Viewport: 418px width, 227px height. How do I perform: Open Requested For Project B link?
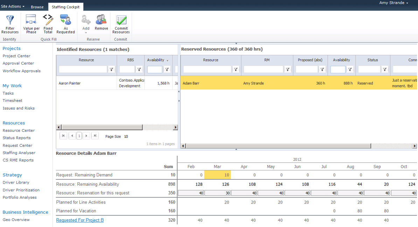pos(80,220)
